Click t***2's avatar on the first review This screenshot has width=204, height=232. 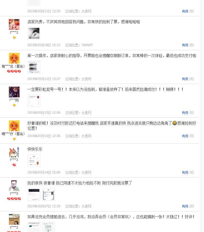tap(14, 24)
